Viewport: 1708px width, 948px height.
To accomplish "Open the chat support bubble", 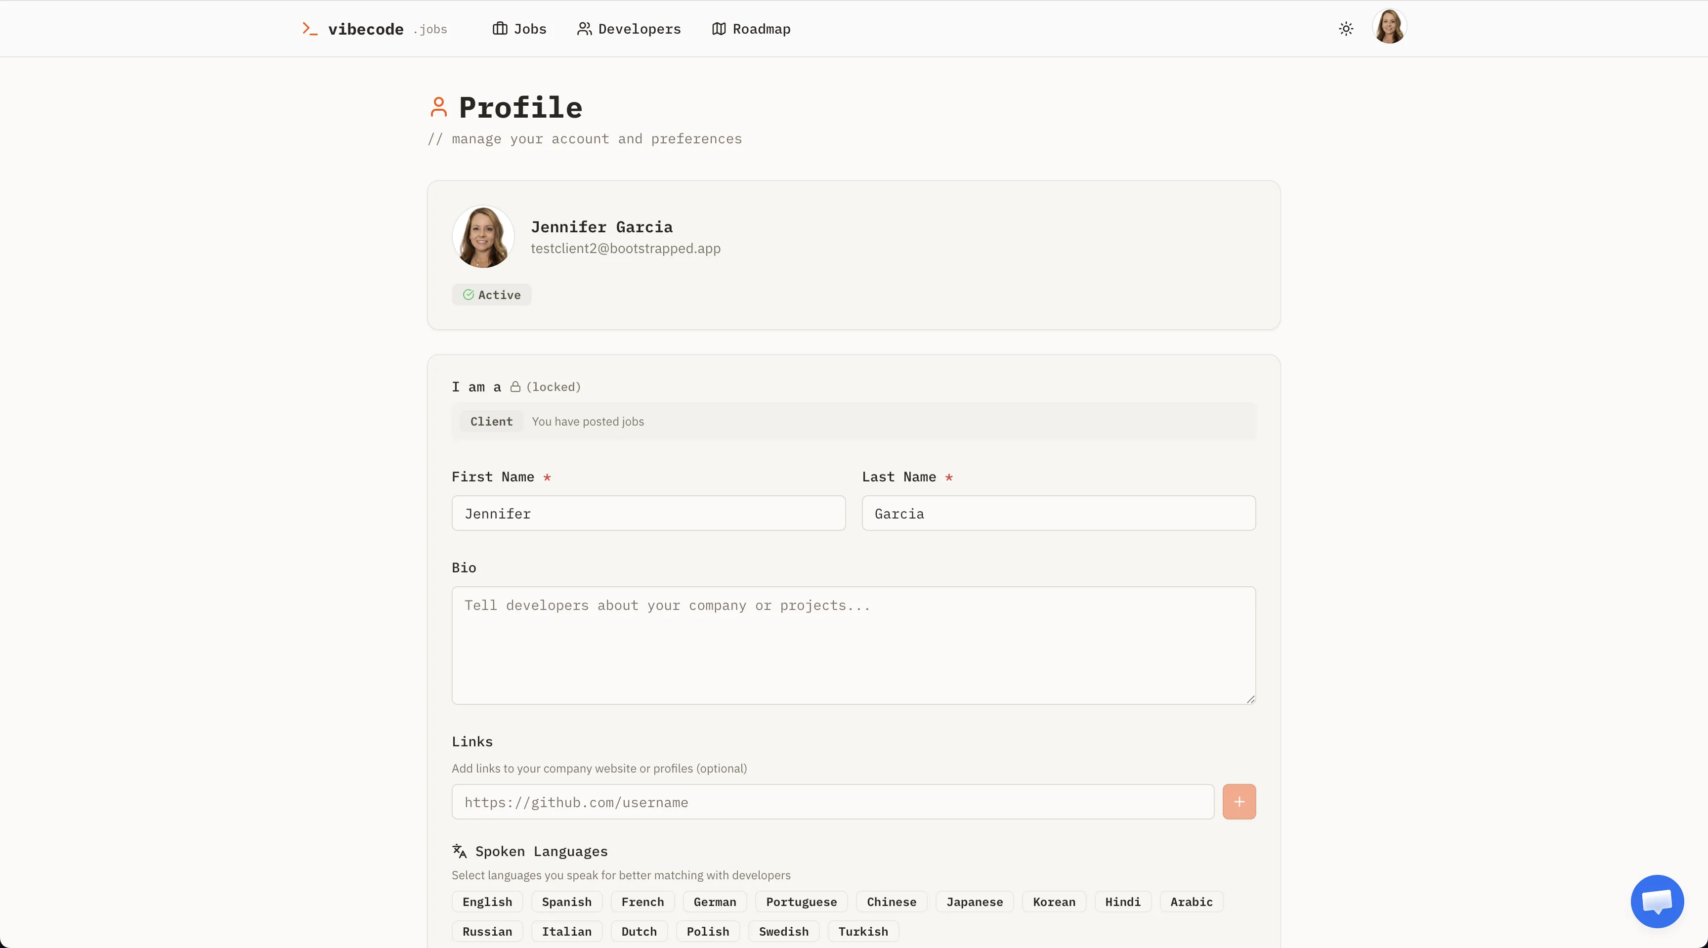I will 1656,901.
